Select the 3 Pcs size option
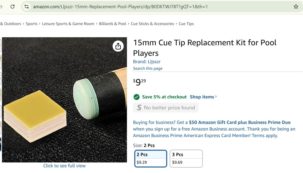The height and width of the screenshot is (173, 303). tap(186, 158)
